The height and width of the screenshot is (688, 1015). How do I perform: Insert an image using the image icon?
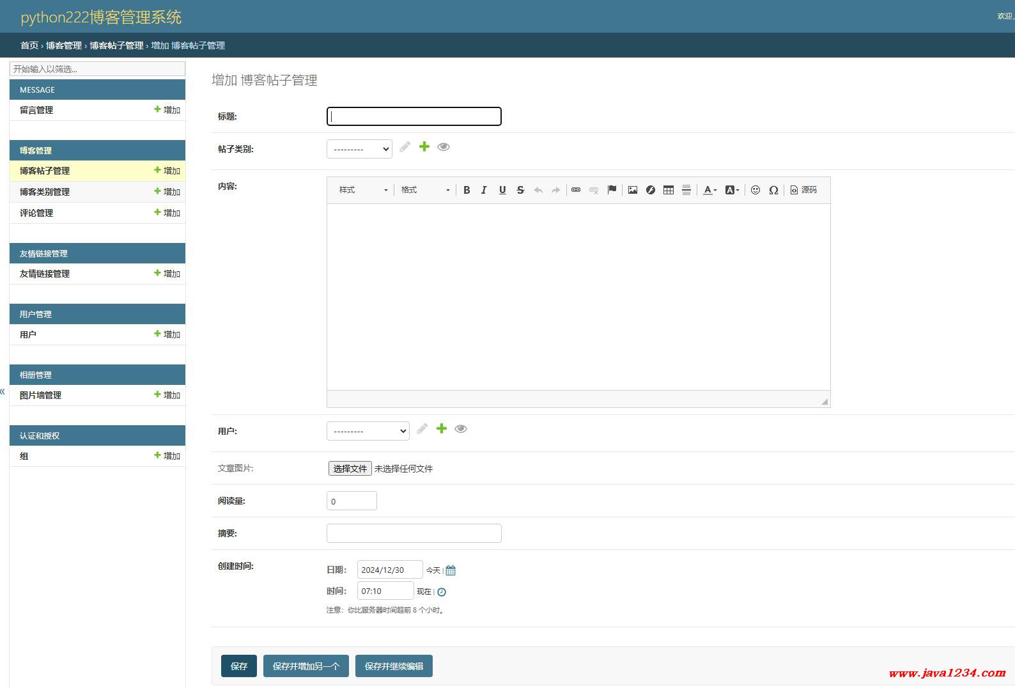[633, 190]
